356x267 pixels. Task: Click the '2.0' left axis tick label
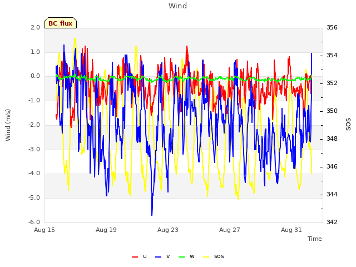click(x=35, y=27)
